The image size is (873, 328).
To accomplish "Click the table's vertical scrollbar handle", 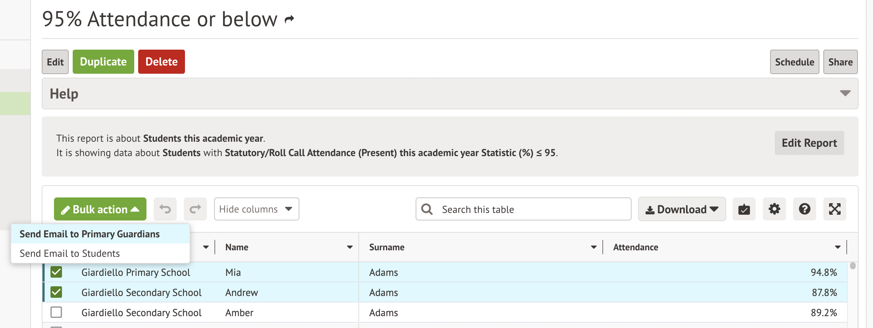I will pyautogui.click(x=852, y=266).
